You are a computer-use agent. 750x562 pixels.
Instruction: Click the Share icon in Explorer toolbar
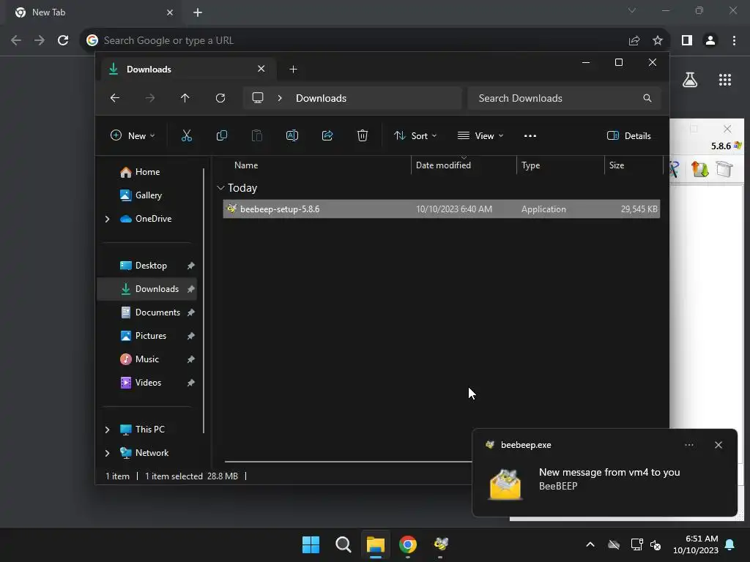tap(327, 135)
